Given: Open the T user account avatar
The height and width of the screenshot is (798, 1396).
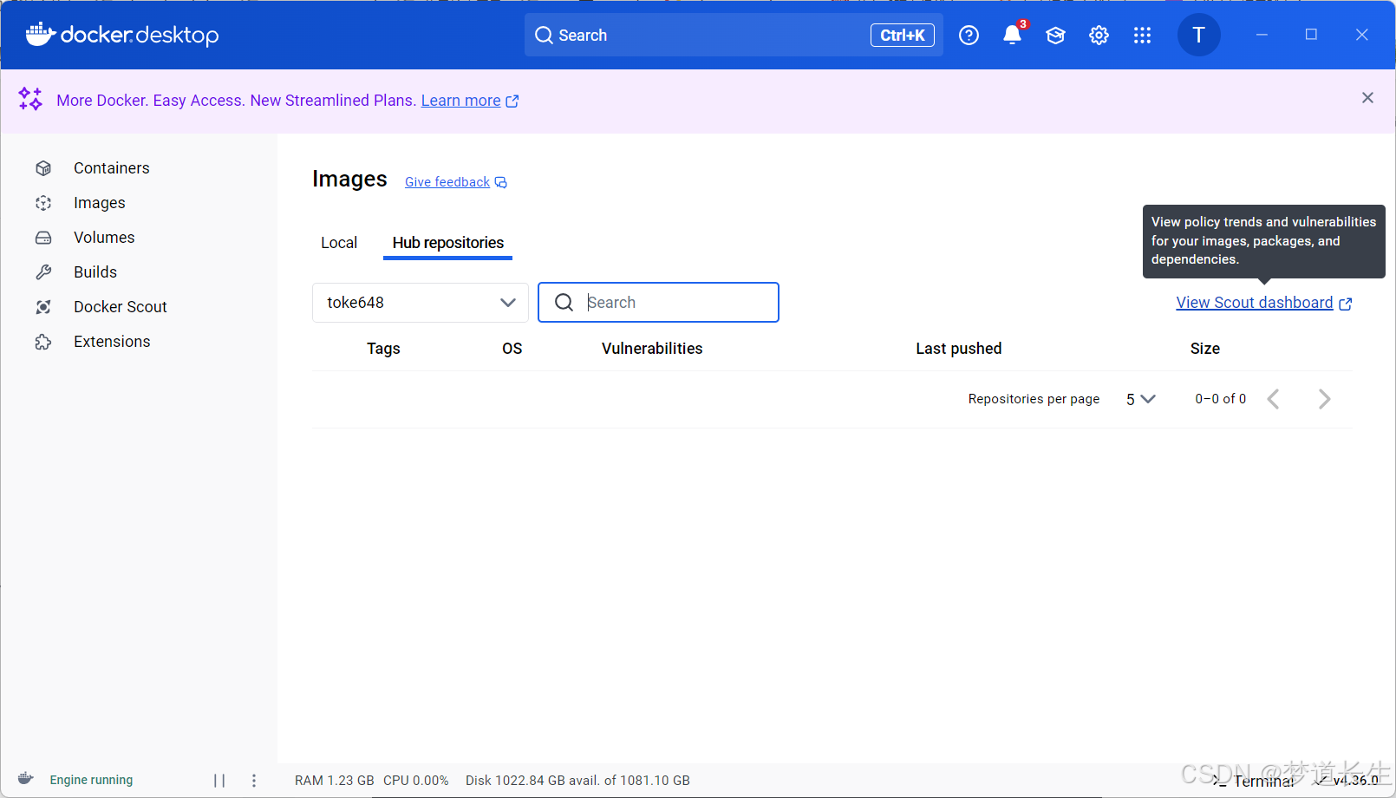Looking at the screenshot, I should (x=1198, y=35).
